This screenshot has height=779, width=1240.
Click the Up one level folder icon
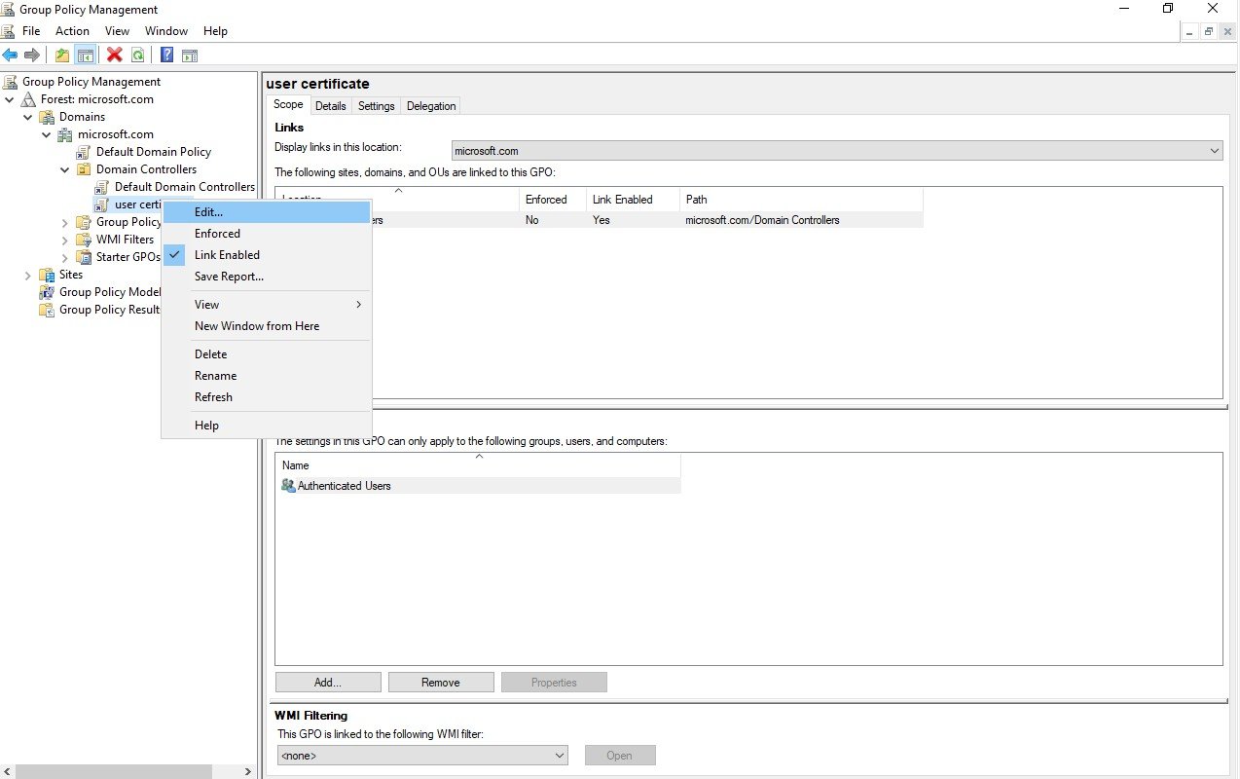click(62, 56)
